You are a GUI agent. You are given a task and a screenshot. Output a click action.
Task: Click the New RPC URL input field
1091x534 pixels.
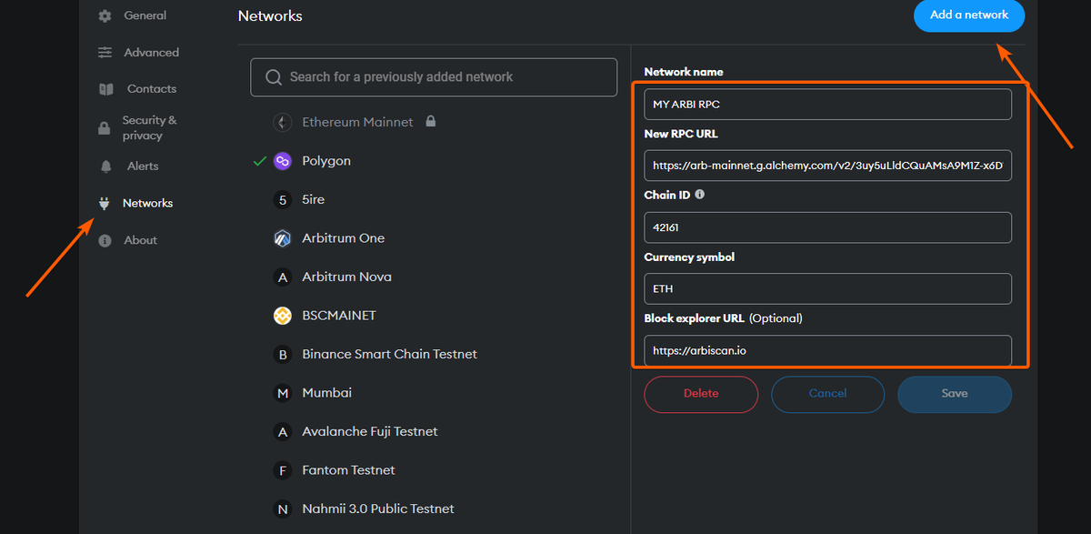(827, 166)
